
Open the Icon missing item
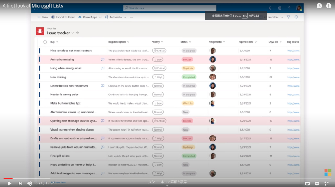[x=58, y=77]
